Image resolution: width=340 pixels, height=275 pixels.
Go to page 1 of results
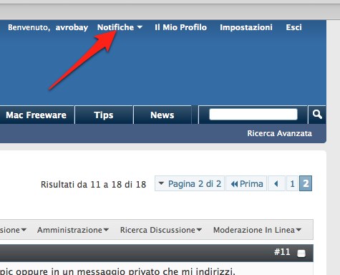[292, 183]
